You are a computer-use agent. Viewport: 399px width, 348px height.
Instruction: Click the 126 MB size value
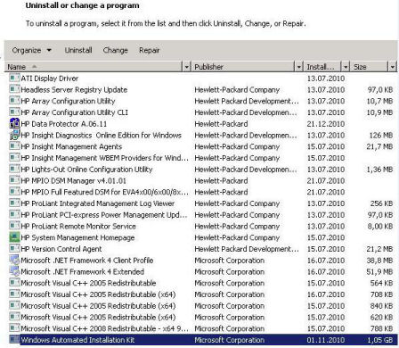pyautogui.click(x=381, y=135)
